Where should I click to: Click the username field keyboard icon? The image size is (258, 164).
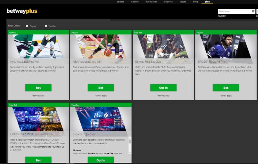[x=253, y=11]
